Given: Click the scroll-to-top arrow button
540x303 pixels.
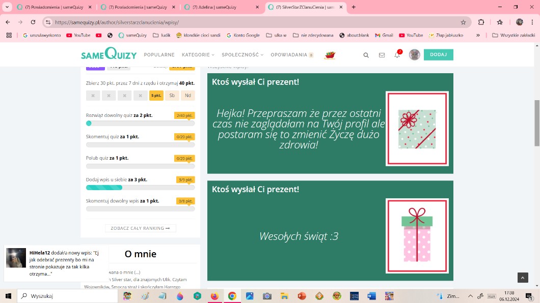Looking at the screenshot, I should (523, 277).
